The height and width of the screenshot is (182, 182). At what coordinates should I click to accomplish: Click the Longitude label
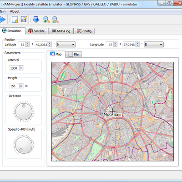tap(97, 45)
